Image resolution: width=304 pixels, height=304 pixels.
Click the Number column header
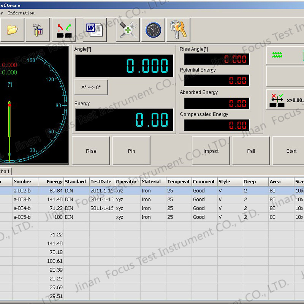tap(25, 182)
